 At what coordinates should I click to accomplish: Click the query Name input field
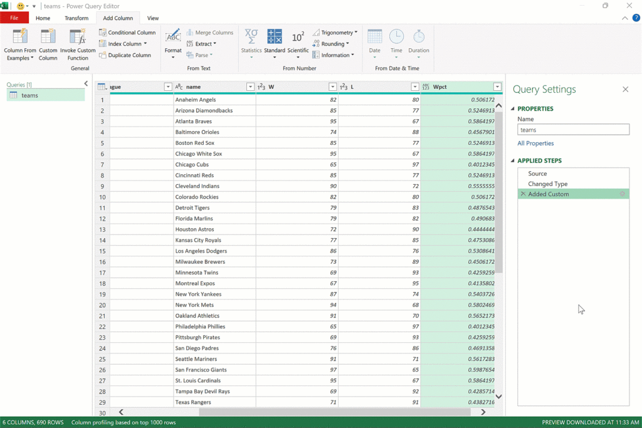point(573,130)
